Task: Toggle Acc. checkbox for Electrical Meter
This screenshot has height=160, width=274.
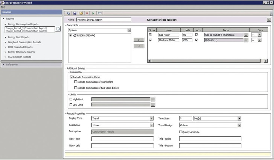Action: pyautogui.click(x=196, y=40)
